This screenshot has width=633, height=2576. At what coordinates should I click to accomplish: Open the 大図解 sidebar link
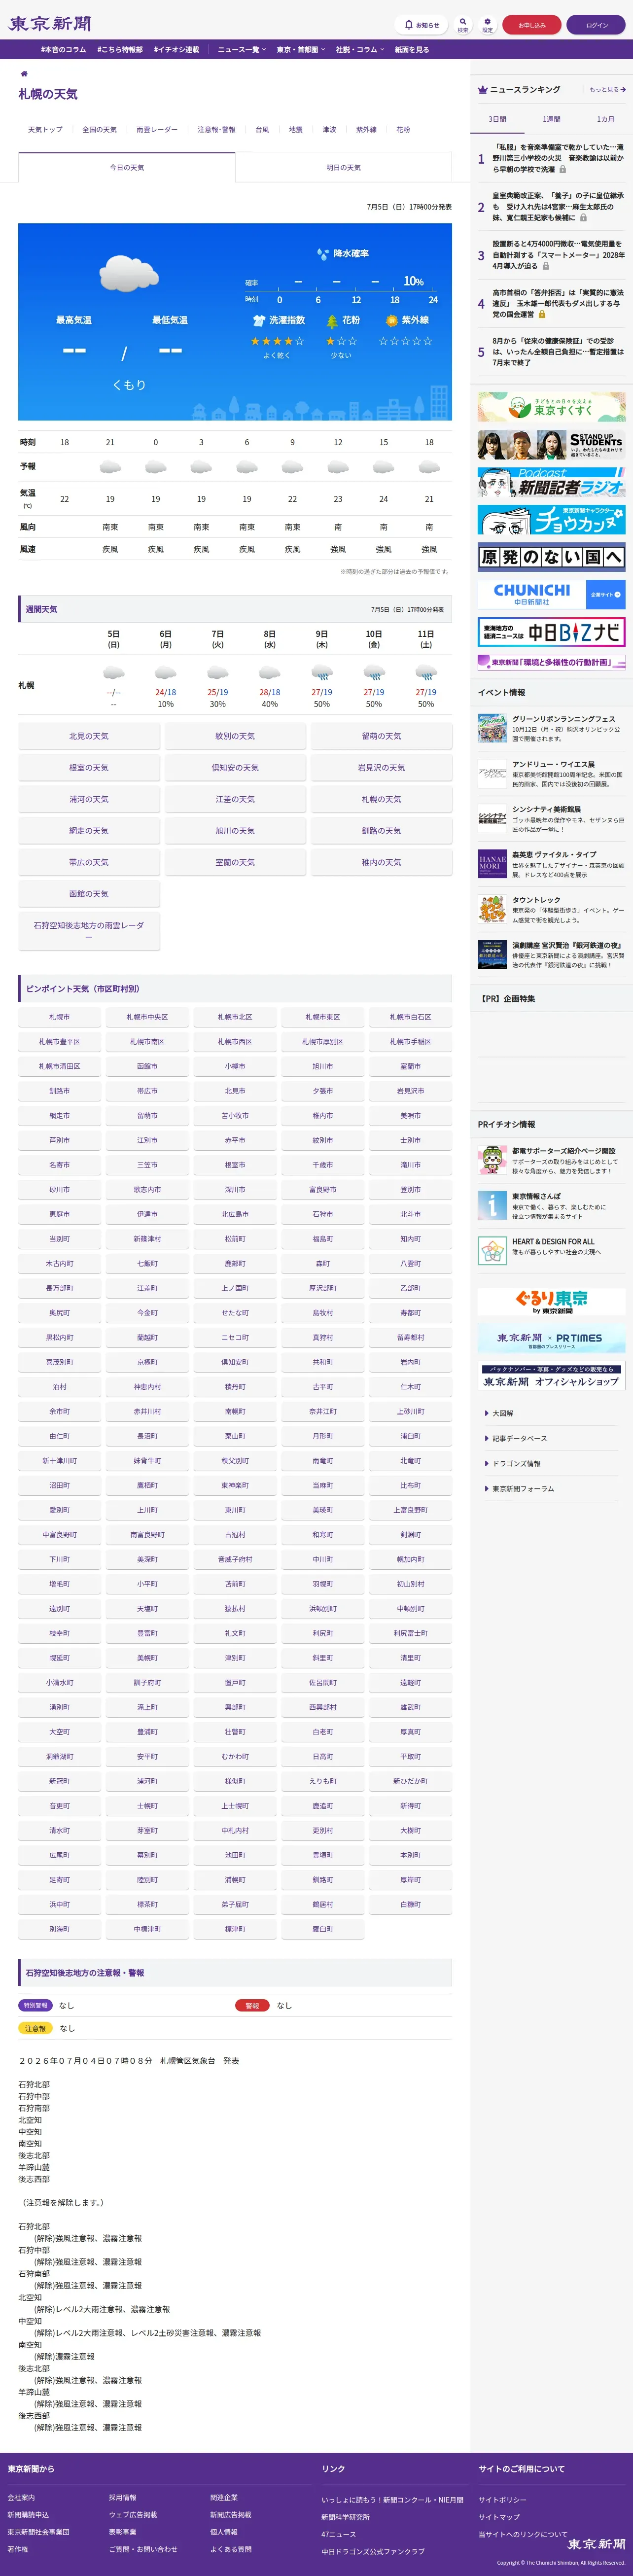pos(502,1414)
